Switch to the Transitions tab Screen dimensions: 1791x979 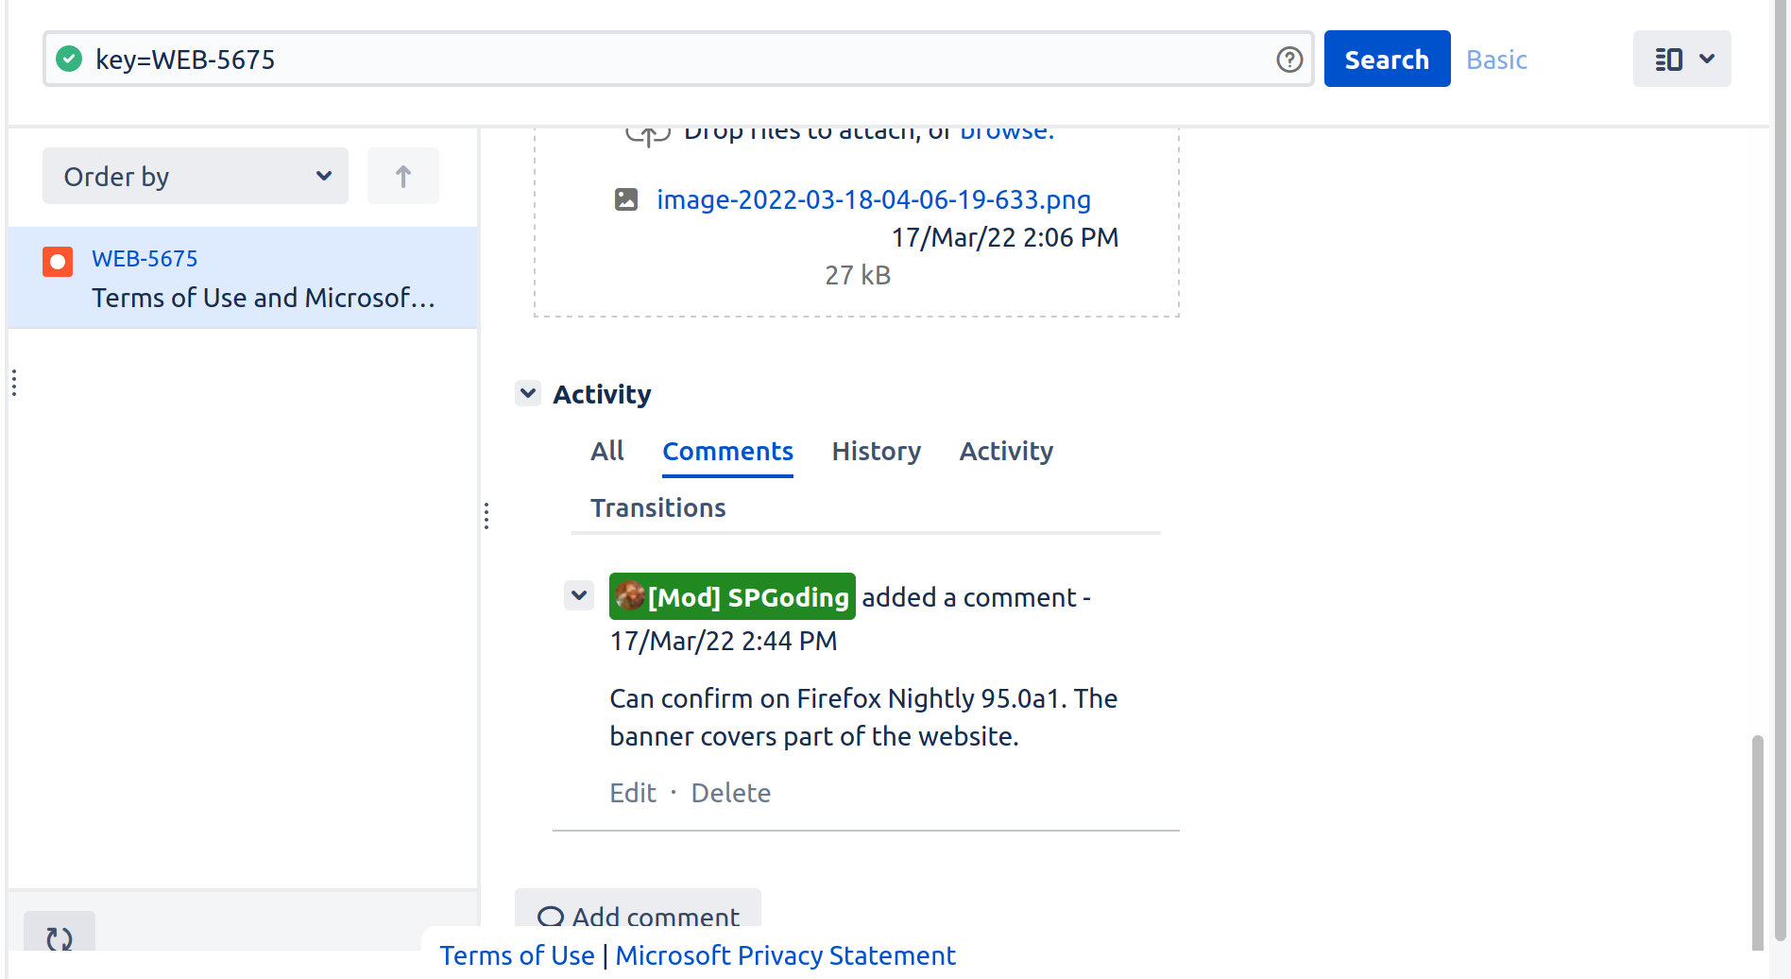pyautogui.click(x=657, y=508)
